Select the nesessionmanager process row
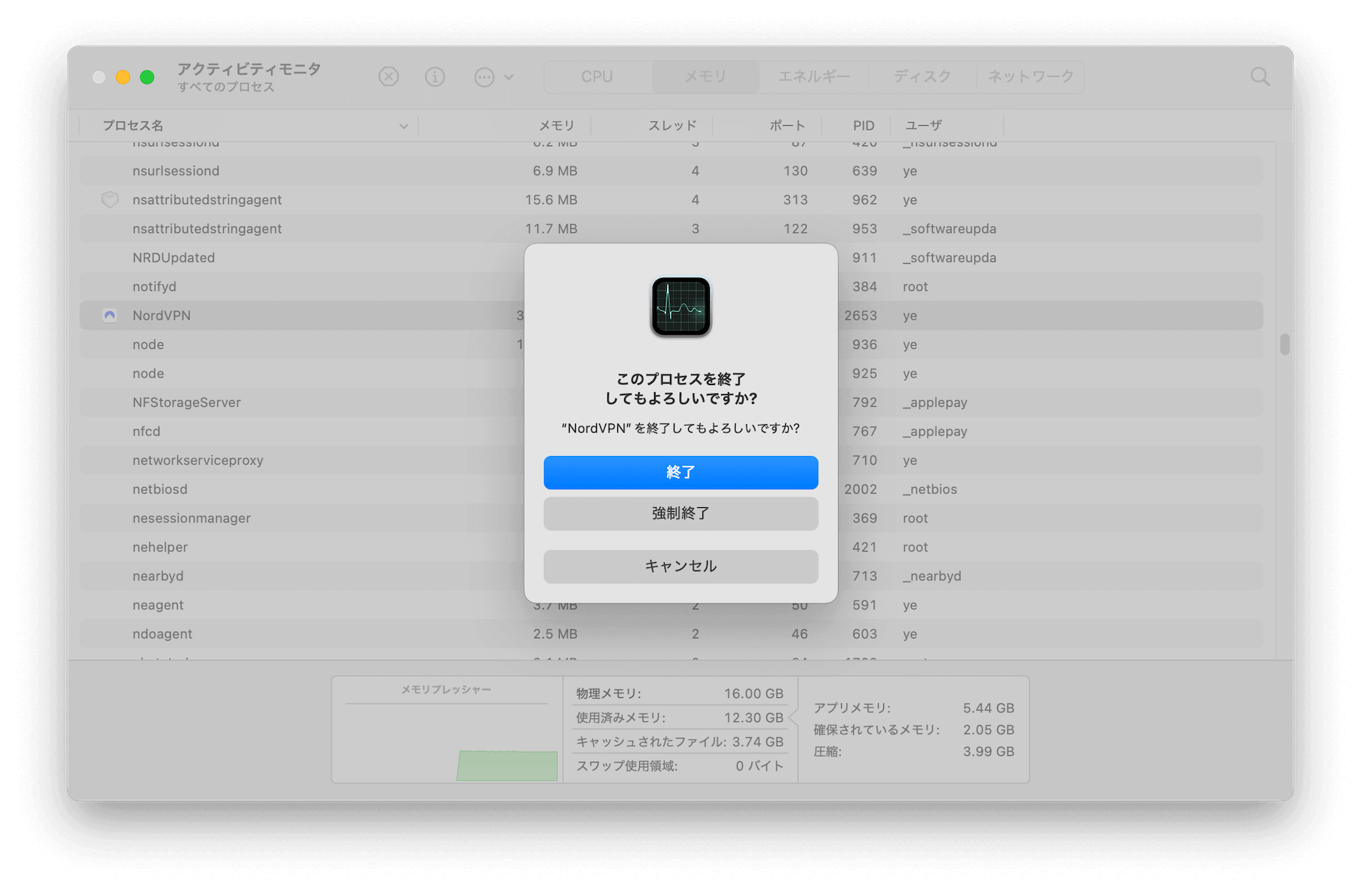 pos(671,518)
